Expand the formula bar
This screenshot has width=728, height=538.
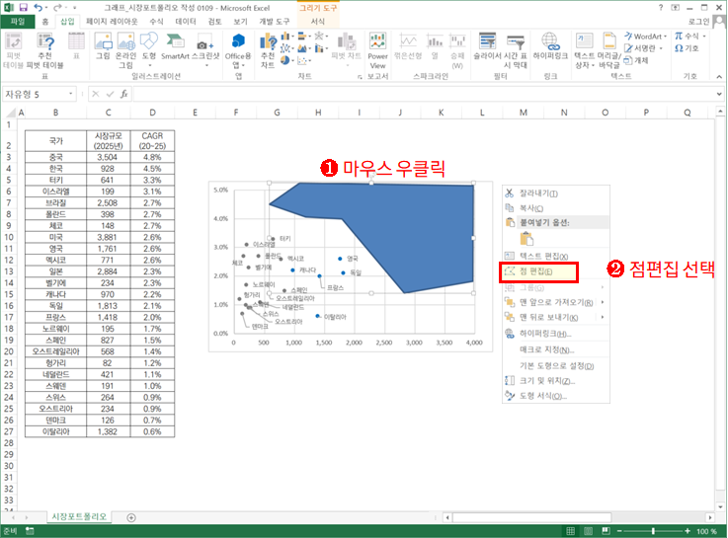point(719,94)
